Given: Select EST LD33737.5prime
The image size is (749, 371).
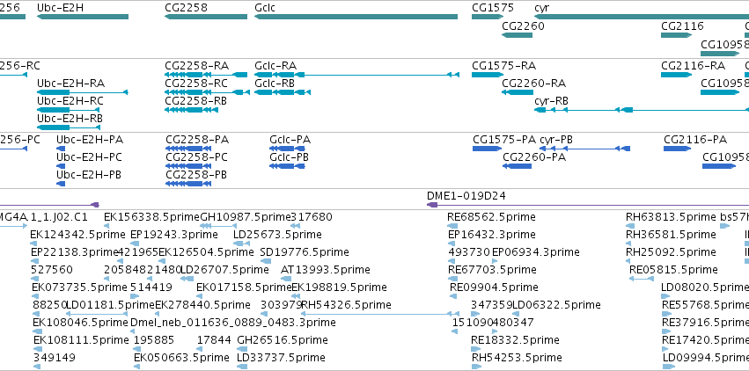Looking at the screenshot, I should point(242,367).
